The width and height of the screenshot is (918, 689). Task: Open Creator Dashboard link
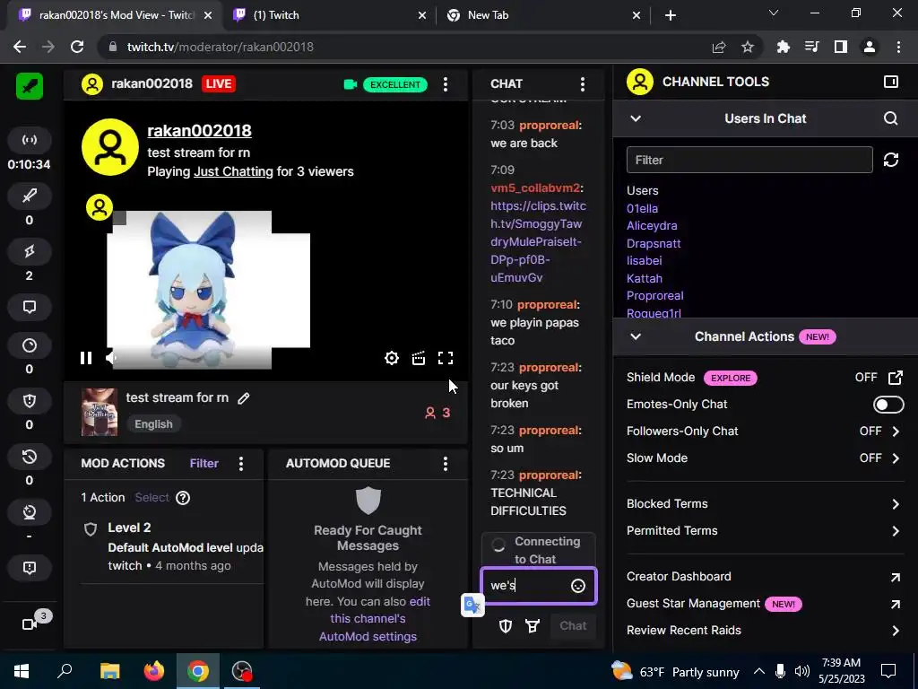pyautogui.click(x=765, y=577)
